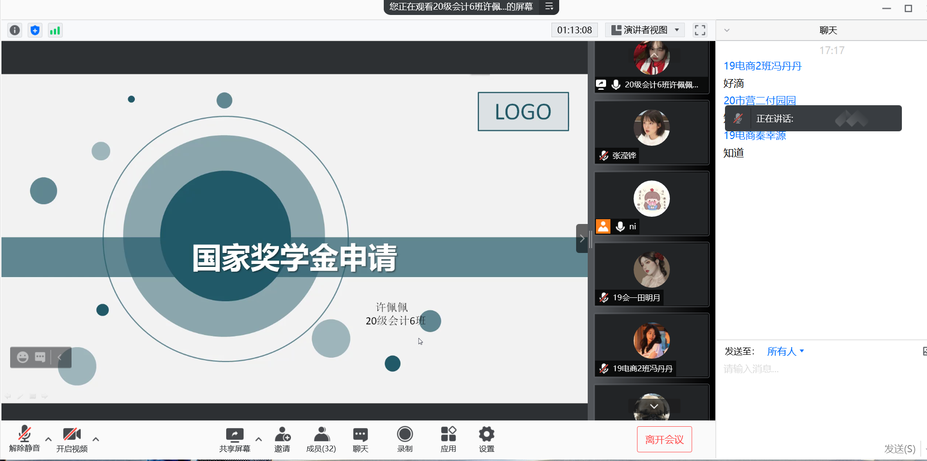Open the 演讲者视图 view dropdown
This screenshot has width=927, height=461.
[645, 30]
